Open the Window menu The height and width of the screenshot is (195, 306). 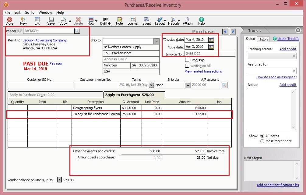[x=45, y=12]
